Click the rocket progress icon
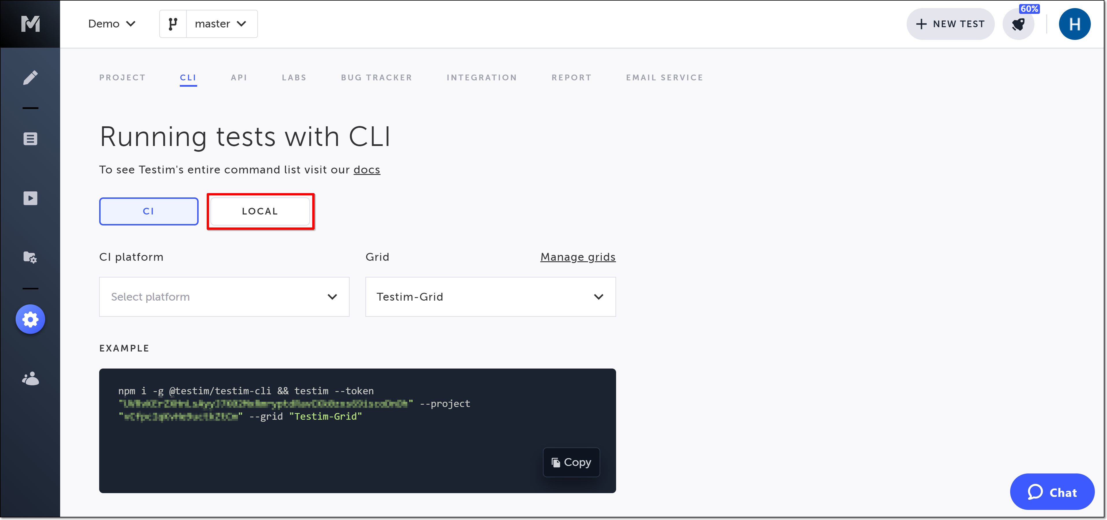Viewport: 1107px width, 520px height. click(1018, 24)
